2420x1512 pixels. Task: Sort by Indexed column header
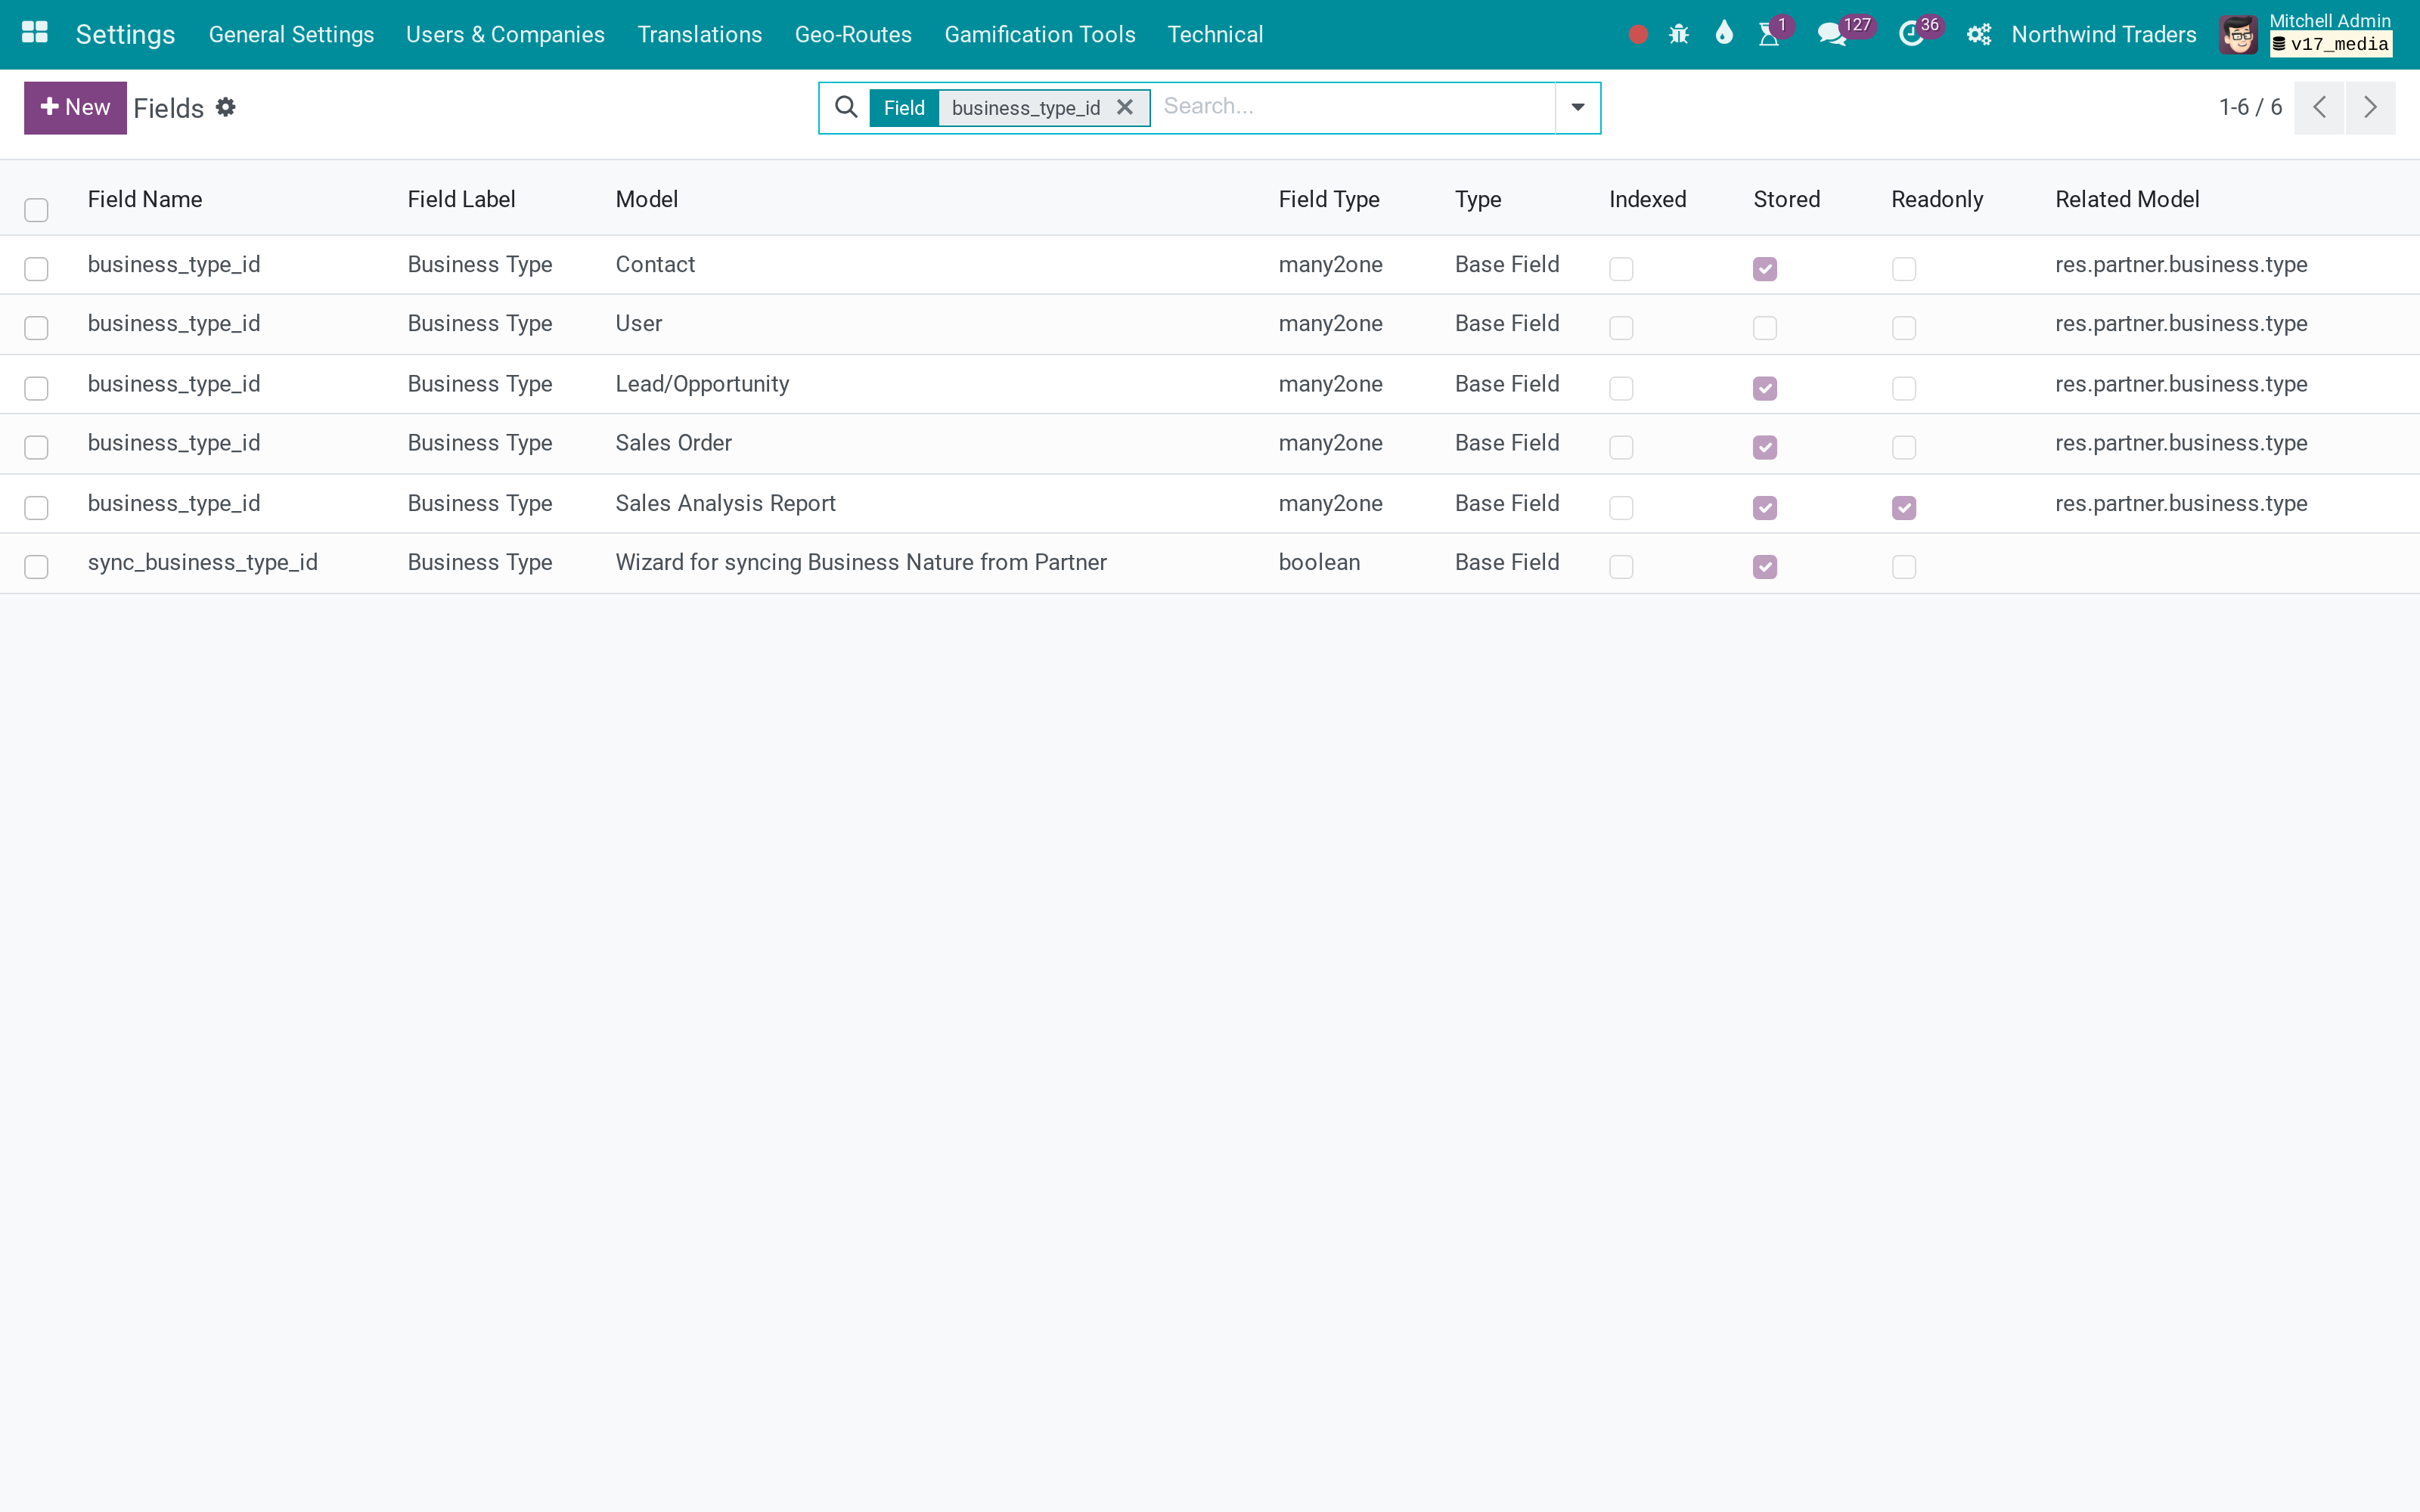pyautogui.click(x=1647, y=199)
